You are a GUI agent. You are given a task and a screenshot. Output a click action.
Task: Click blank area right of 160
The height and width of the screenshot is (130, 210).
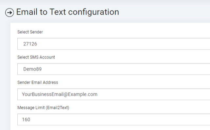131,119
